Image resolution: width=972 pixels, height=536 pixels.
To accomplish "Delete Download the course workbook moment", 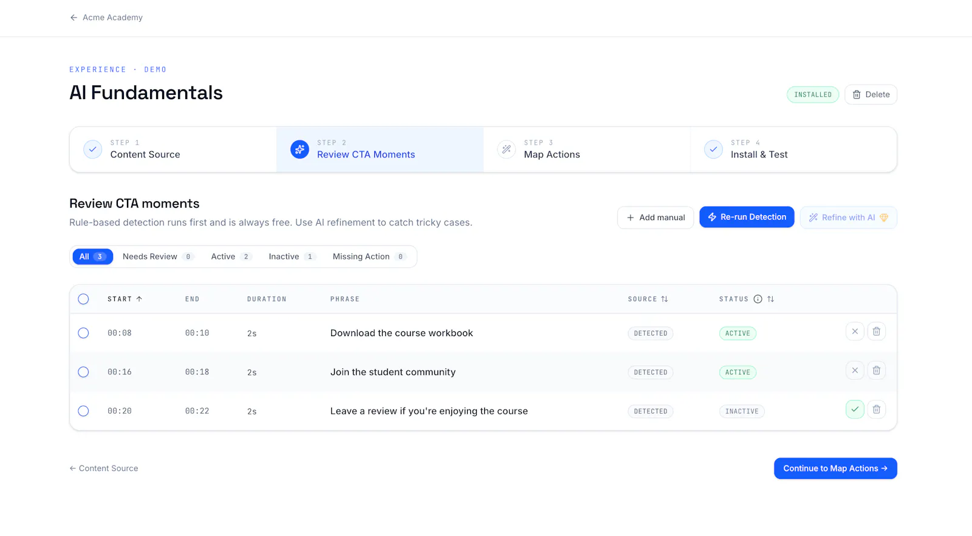I will [x=876, y=331].
